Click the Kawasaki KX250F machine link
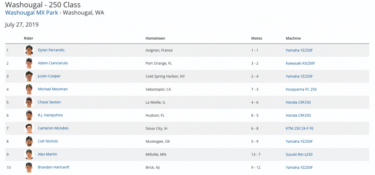Viewport: 375px width, 175px height. click(x=300, y=63)
